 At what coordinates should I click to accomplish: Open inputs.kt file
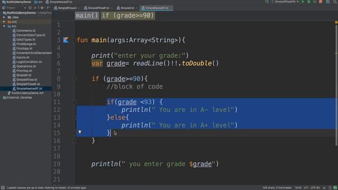tap(23, 58)
